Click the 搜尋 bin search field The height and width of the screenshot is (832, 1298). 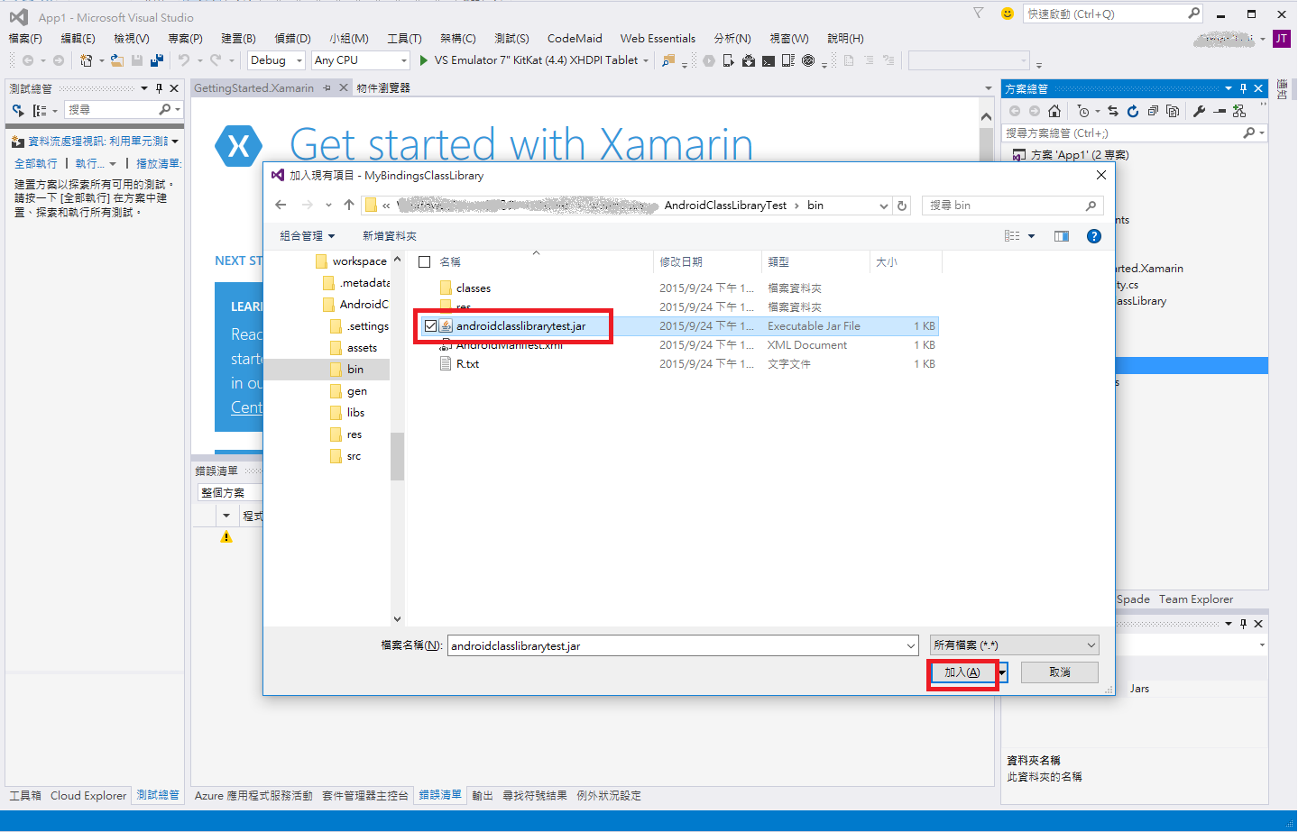1014,206
